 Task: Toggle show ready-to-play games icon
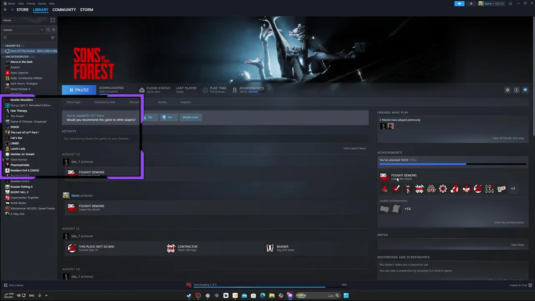(53, 30)
